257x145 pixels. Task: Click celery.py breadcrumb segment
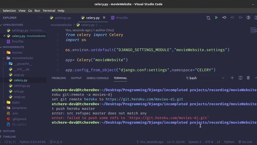click(x=88, y=25)
